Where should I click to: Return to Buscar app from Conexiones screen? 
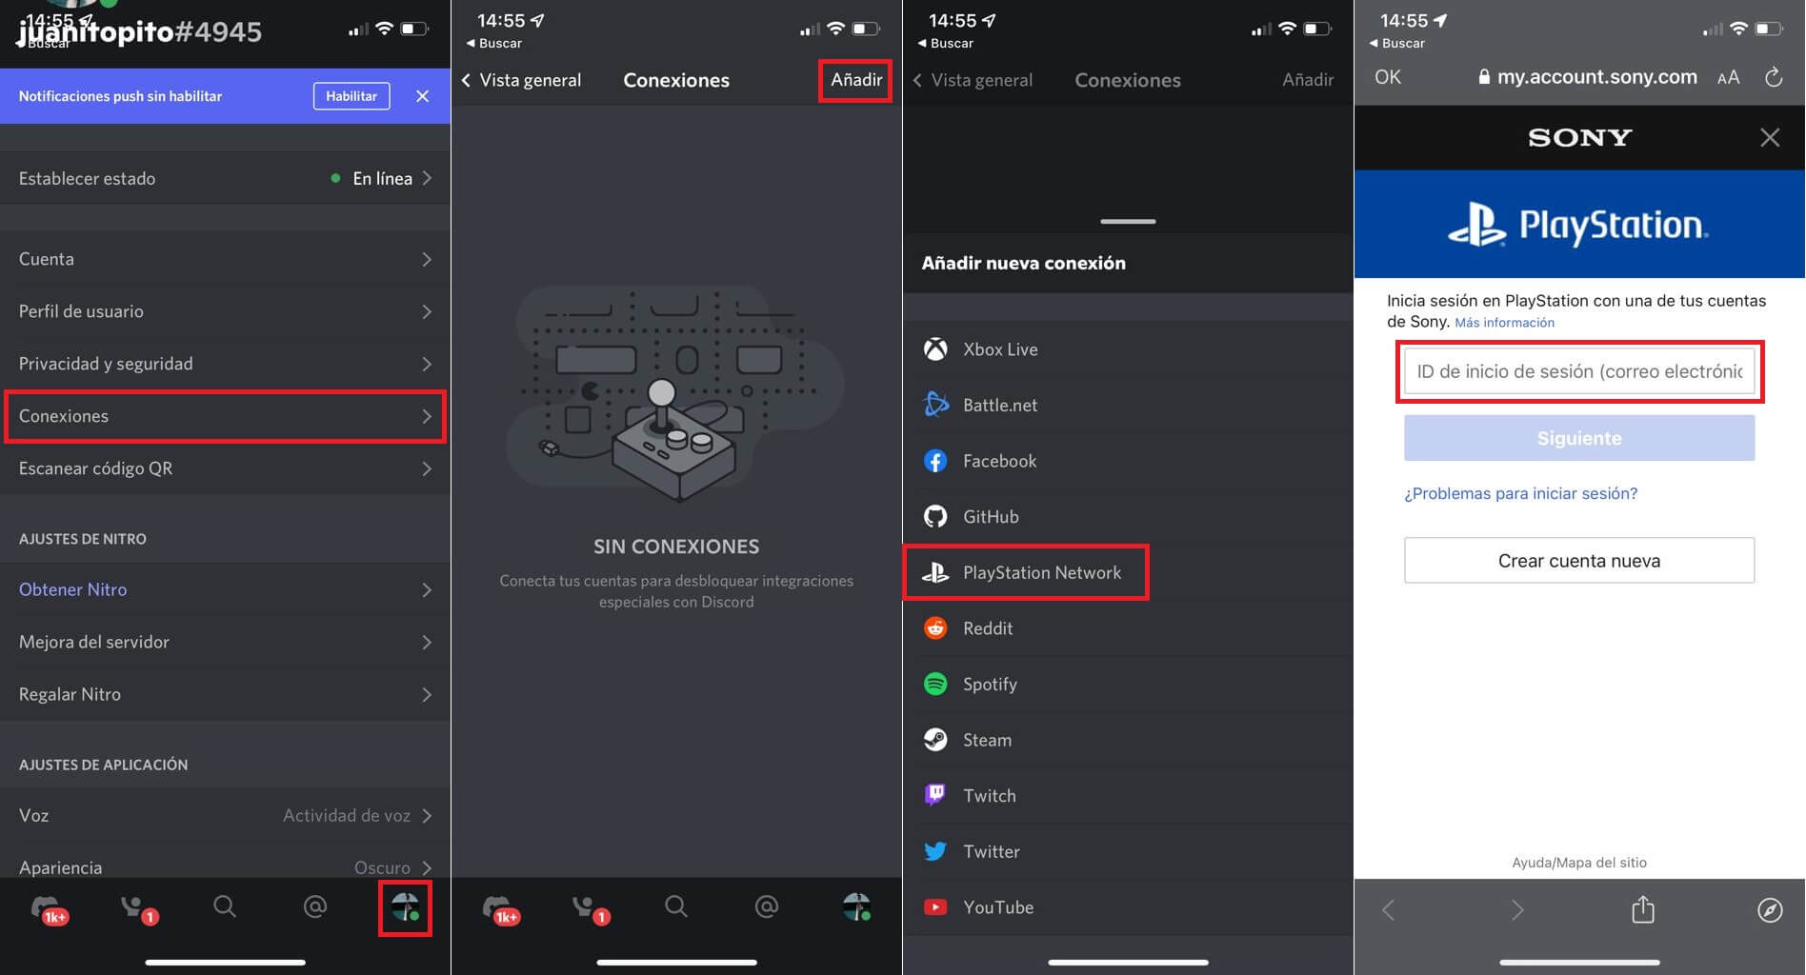point(494,44)
